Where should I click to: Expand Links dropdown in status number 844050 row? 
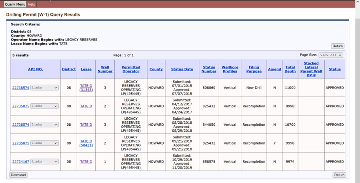click(x=44, y=125)
